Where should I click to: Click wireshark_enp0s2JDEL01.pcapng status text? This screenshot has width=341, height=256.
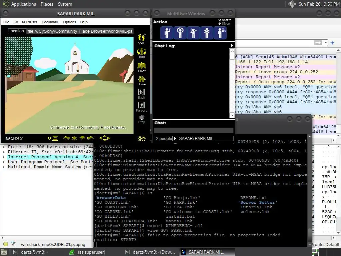click(53, 244)
